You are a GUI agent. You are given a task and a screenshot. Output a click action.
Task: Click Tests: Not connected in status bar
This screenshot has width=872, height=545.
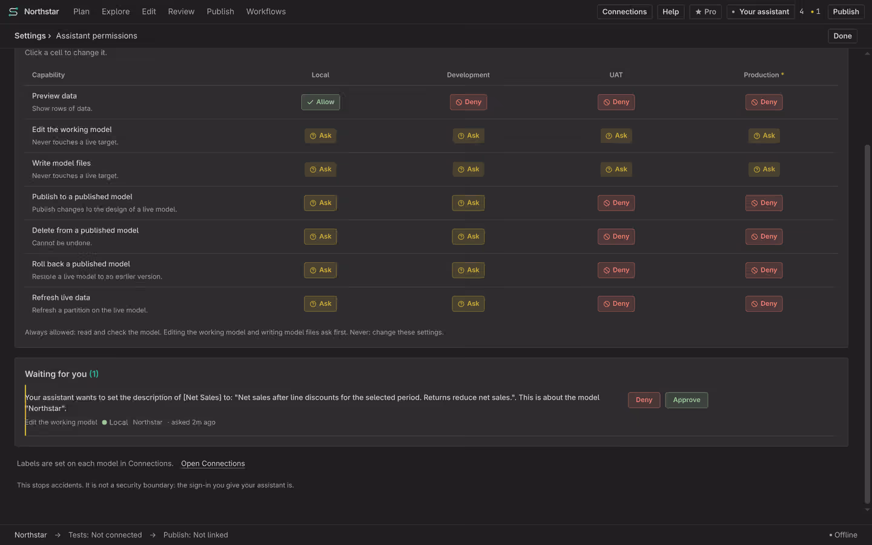[x=105, y=535]
